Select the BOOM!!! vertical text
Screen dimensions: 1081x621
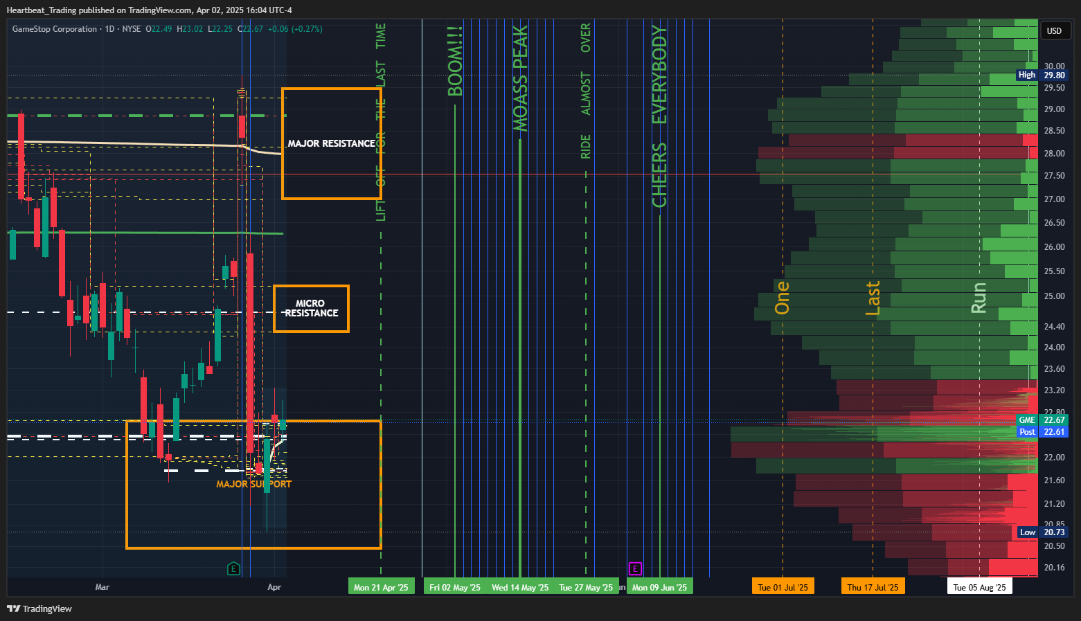click(x=455, y=62)
